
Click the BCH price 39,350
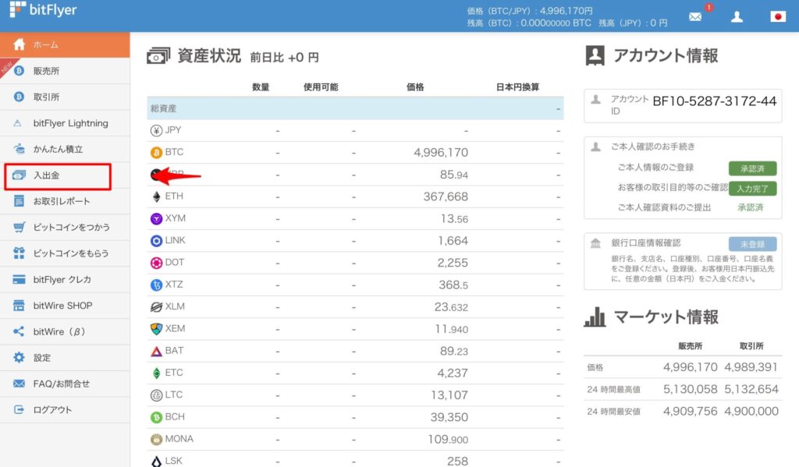[449, 417]
